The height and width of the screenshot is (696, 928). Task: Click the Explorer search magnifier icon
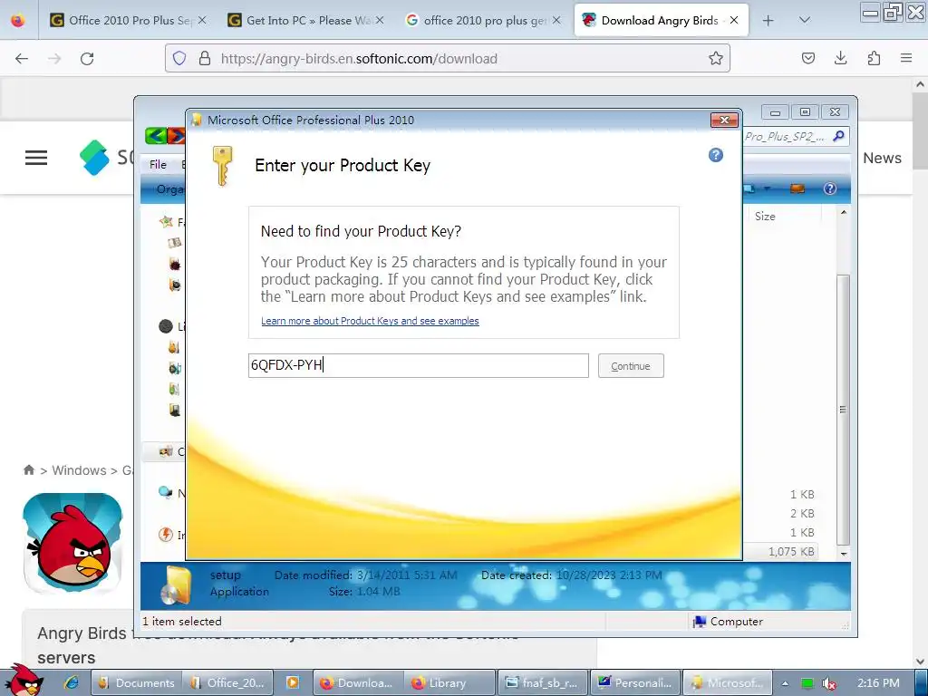[x=838, y=136]
